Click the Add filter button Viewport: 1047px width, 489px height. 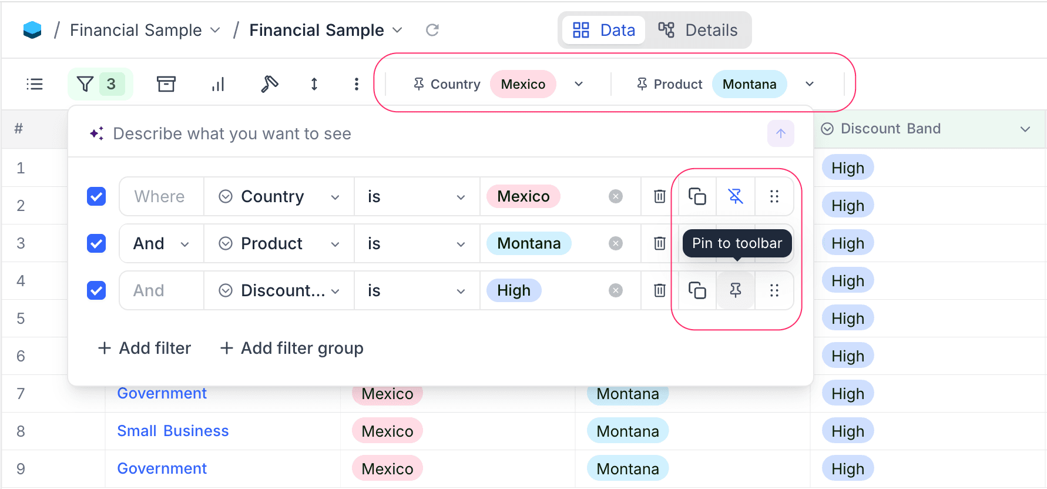(x=145, y=348)
